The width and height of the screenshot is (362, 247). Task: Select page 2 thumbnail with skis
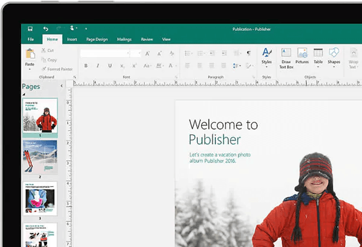point(40,157)
